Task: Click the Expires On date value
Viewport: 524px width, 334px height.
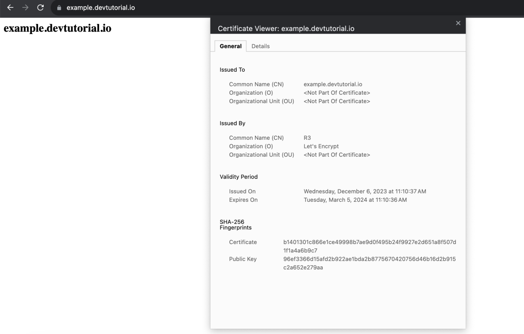Action: (355, 200)
